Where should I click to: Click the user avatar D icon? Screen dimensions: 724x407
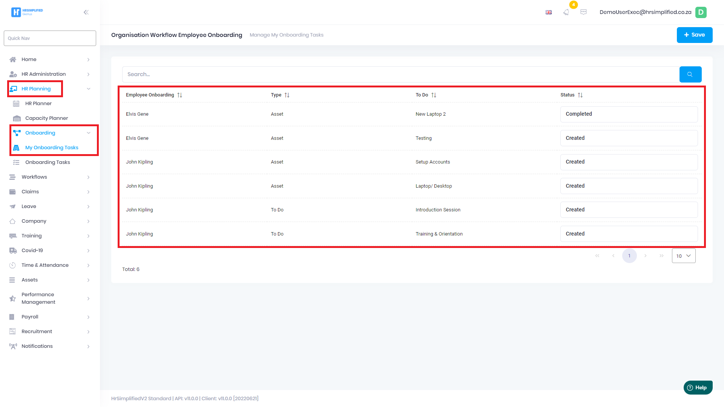tap(701, 12)
